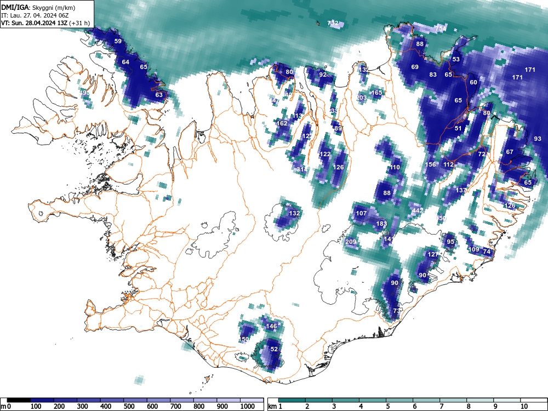Click the '113' visibility value
Image resolution: width=548 pixels, height=411 pixels.
[x=298, y=116]
